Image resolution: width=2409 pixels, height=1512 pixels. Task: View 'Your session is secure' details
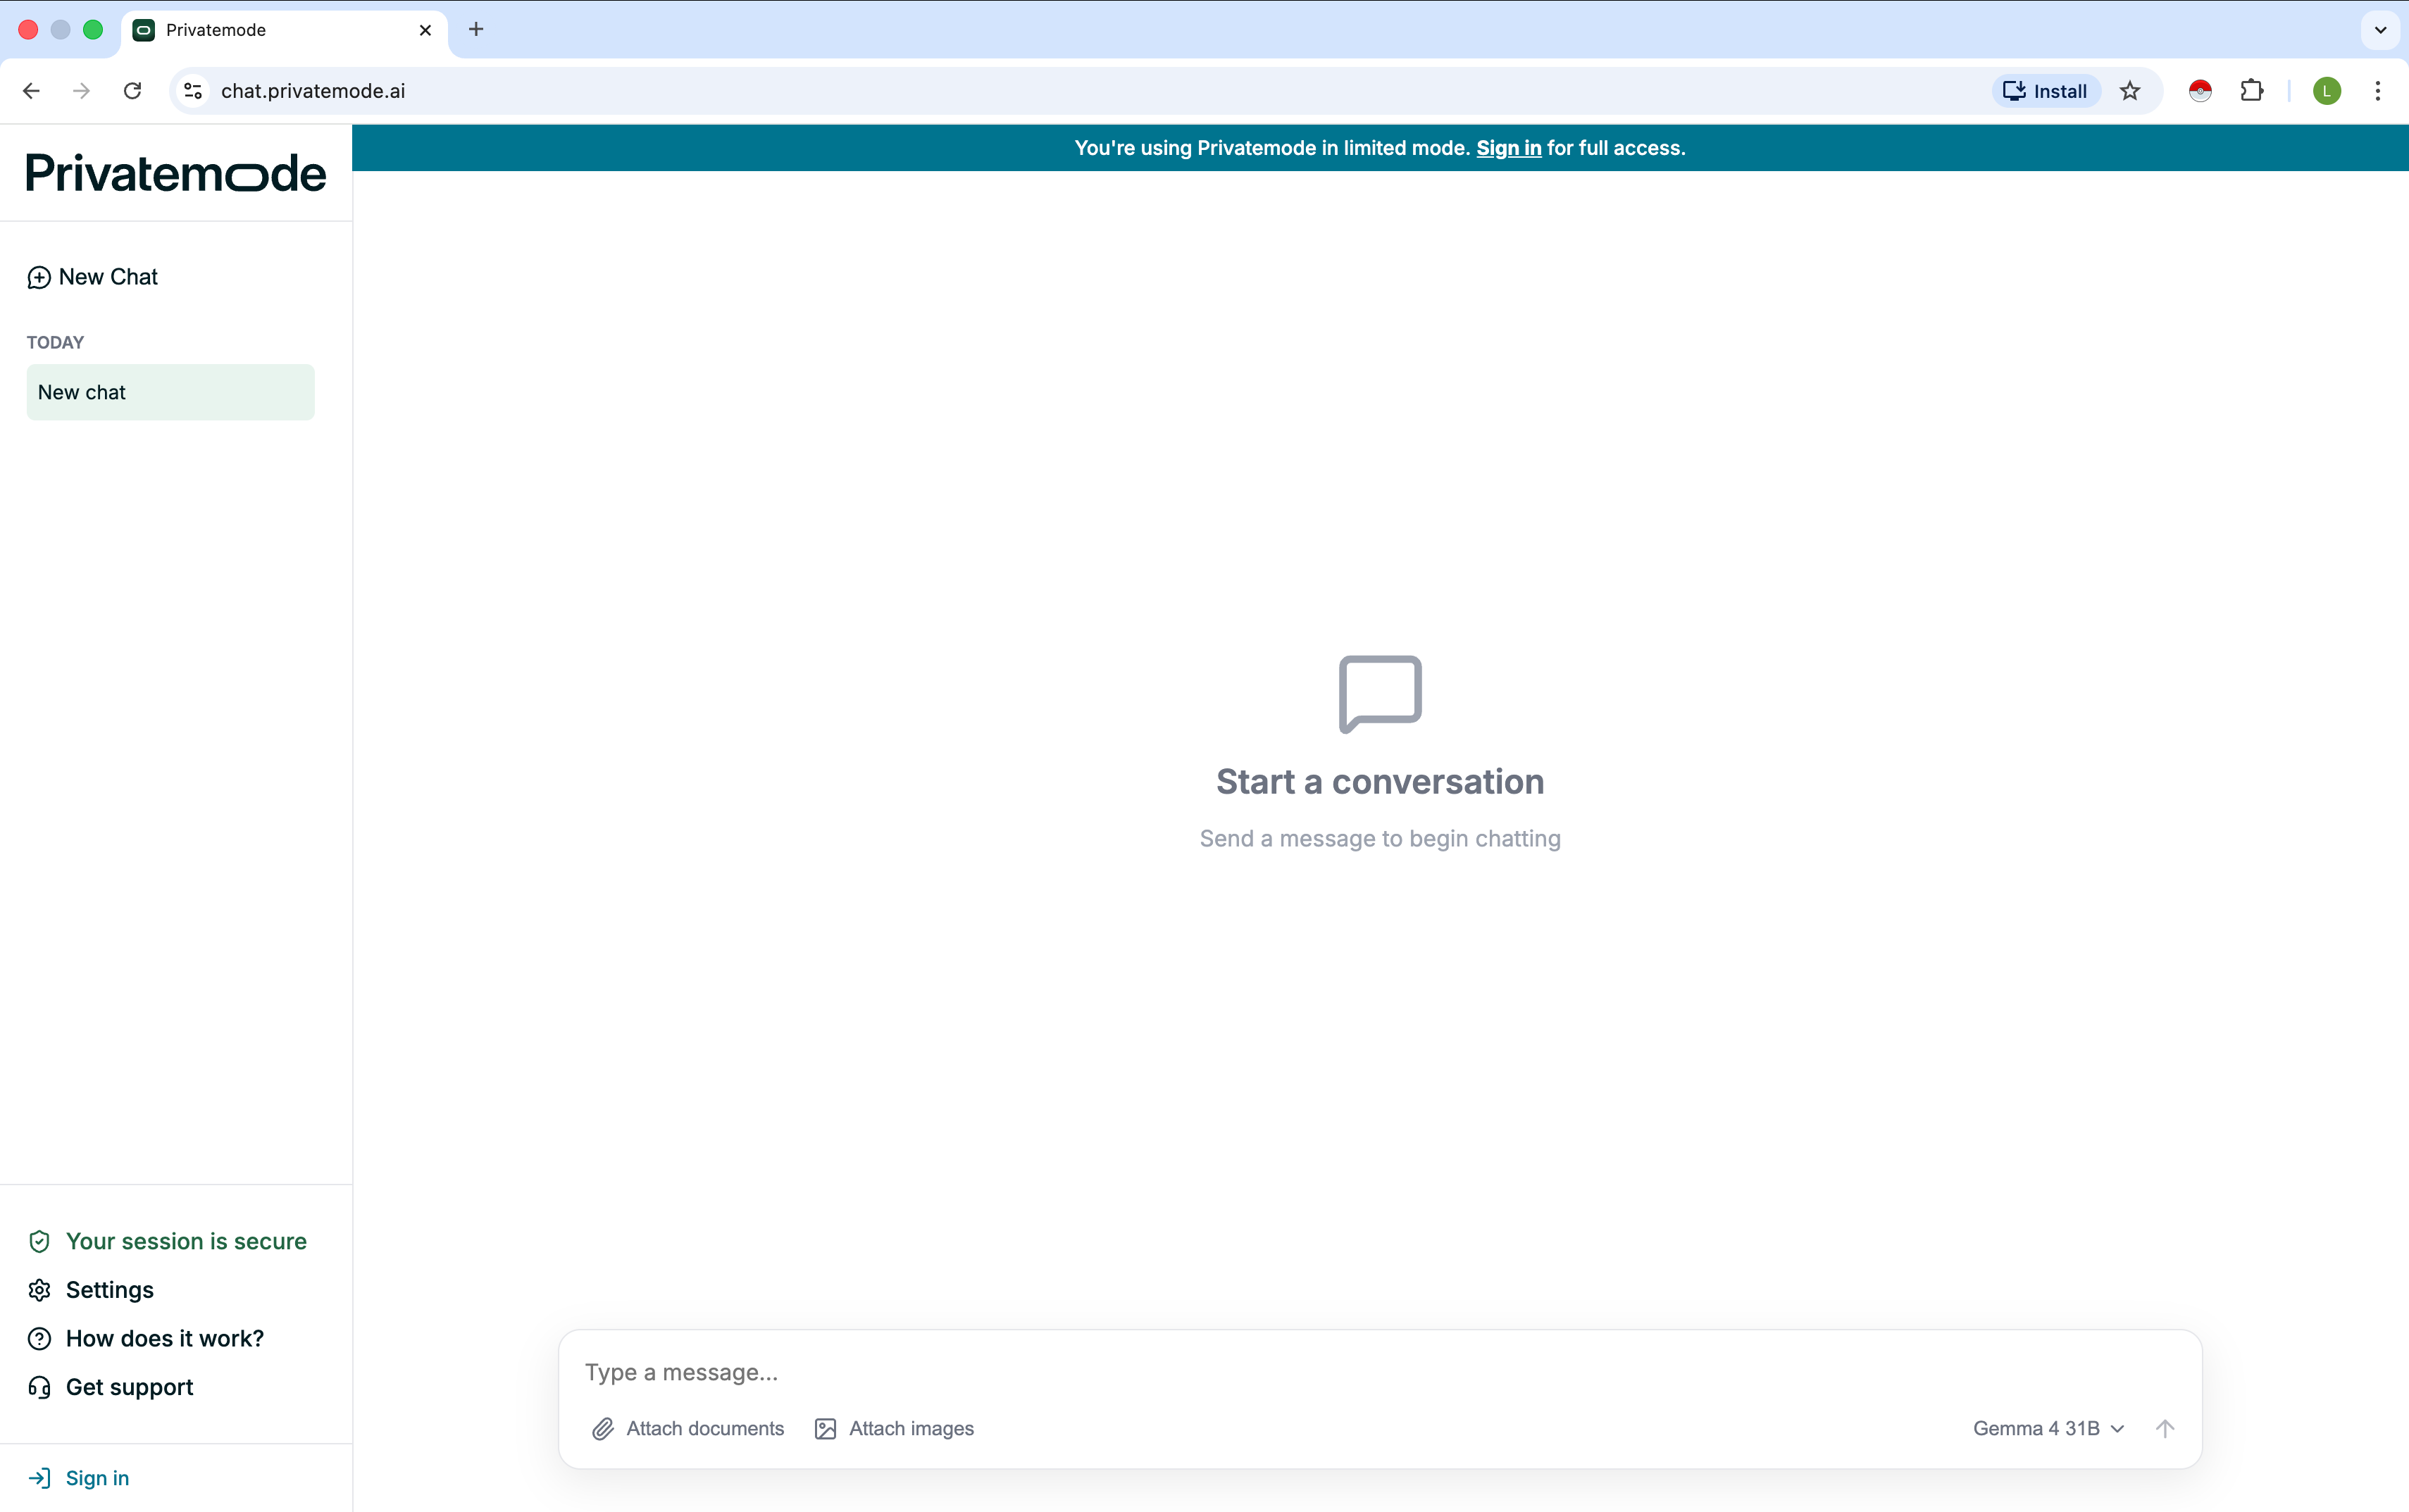[167, 1241]
